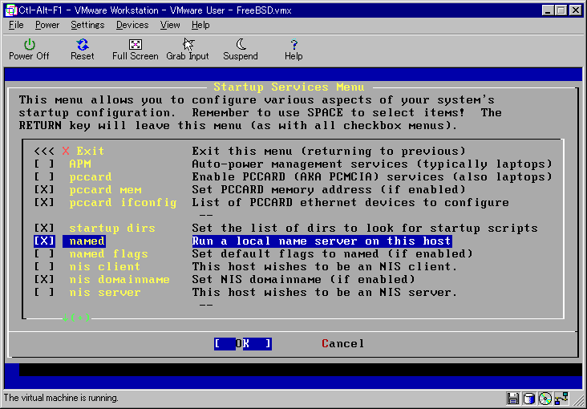Click 'List of PCCARD ethernet devices' text
The width and height of the screenshot is (587, 409).
point(350,203)
